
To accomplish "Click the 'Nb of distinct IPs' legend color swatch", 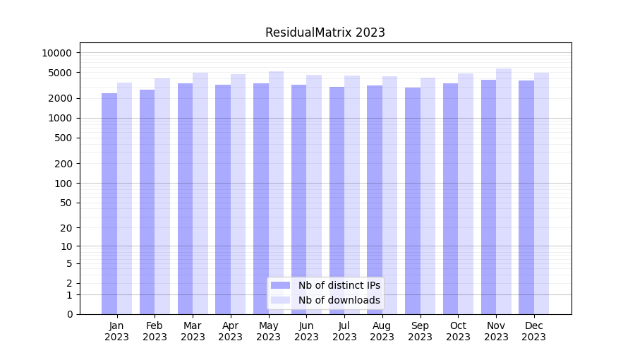I will [280, 285].
